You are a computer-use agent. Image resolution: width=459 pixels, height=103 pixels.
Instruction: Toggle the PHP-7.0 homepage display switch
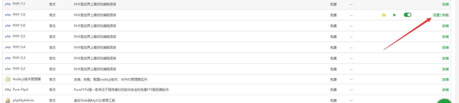click(x=407, y=15)
